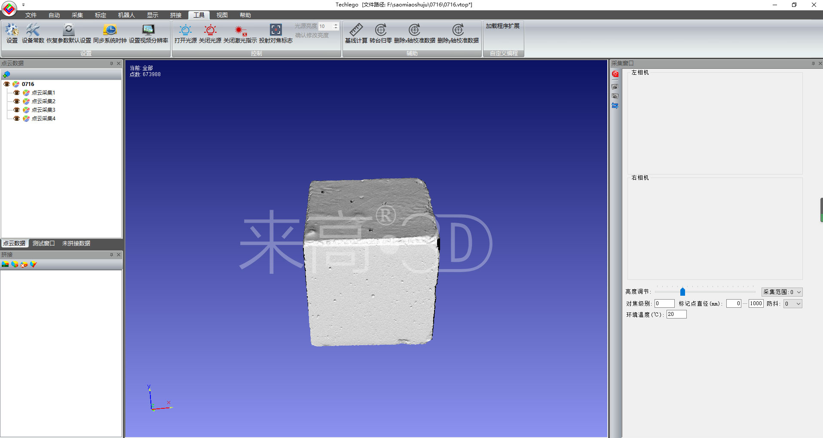
Task: Toggle the eye icon for 0716 root
Action: [7, 84]
